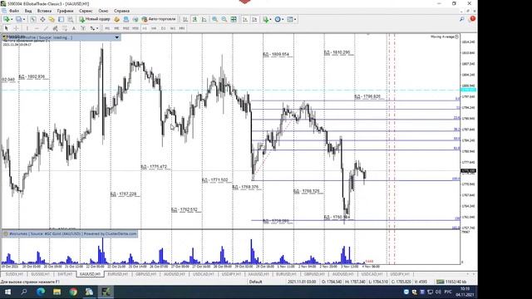The width and height of the screenshot is (532, 299).
Task: Open the Templates dropdown
Action: 292,19
